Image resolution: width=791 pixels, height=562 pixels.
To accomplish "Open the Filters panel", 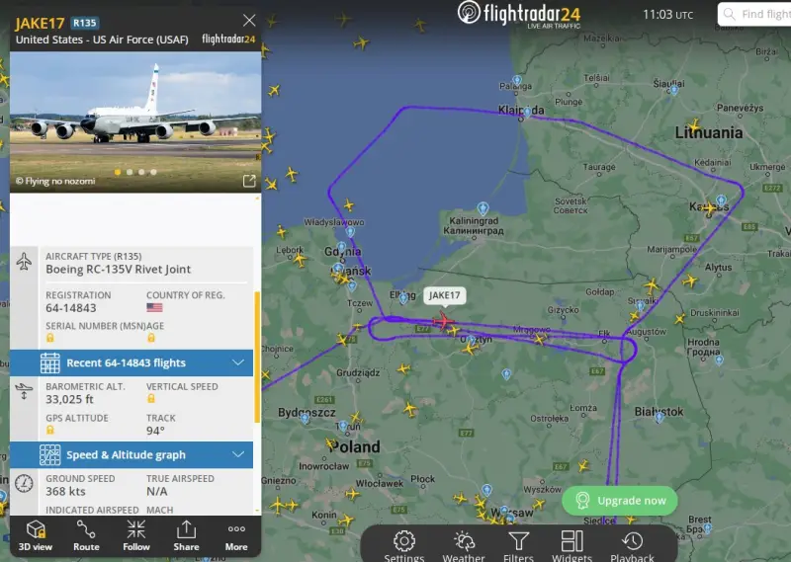I will click(x=518, y=546).
